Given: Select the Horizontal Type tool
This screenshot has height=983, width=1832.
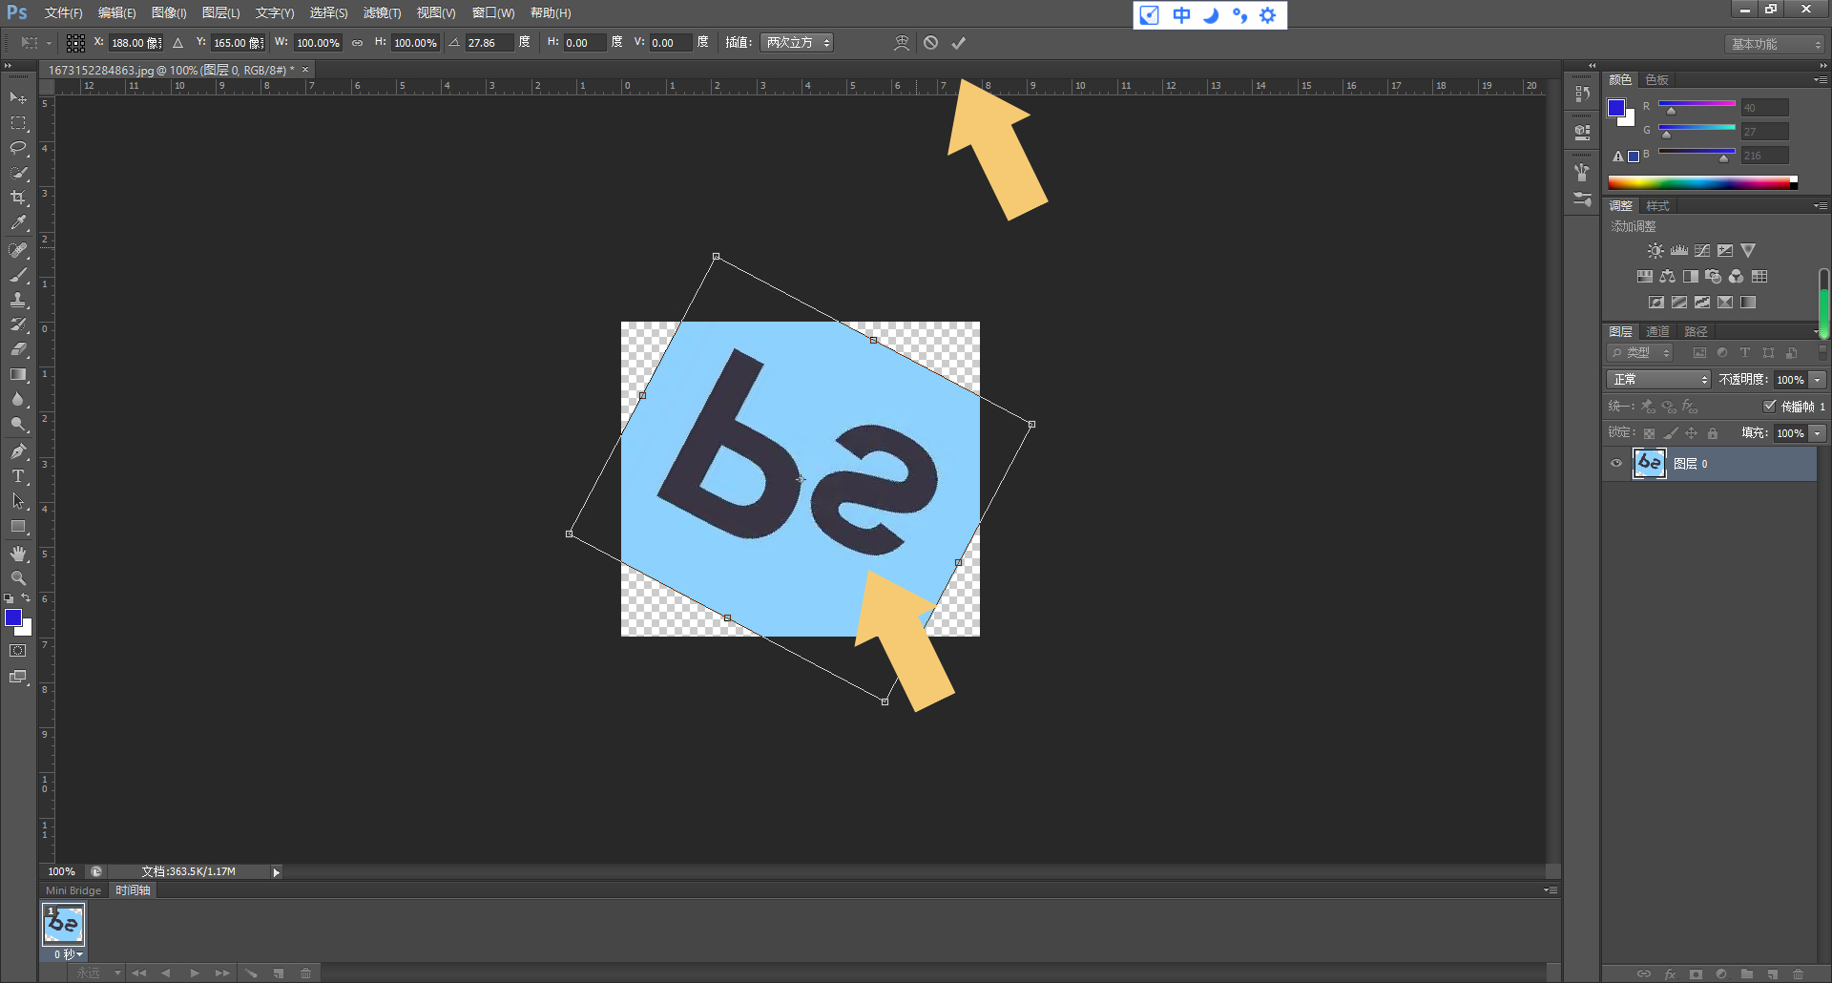Looking at the screenshot, I should point(18,475).
